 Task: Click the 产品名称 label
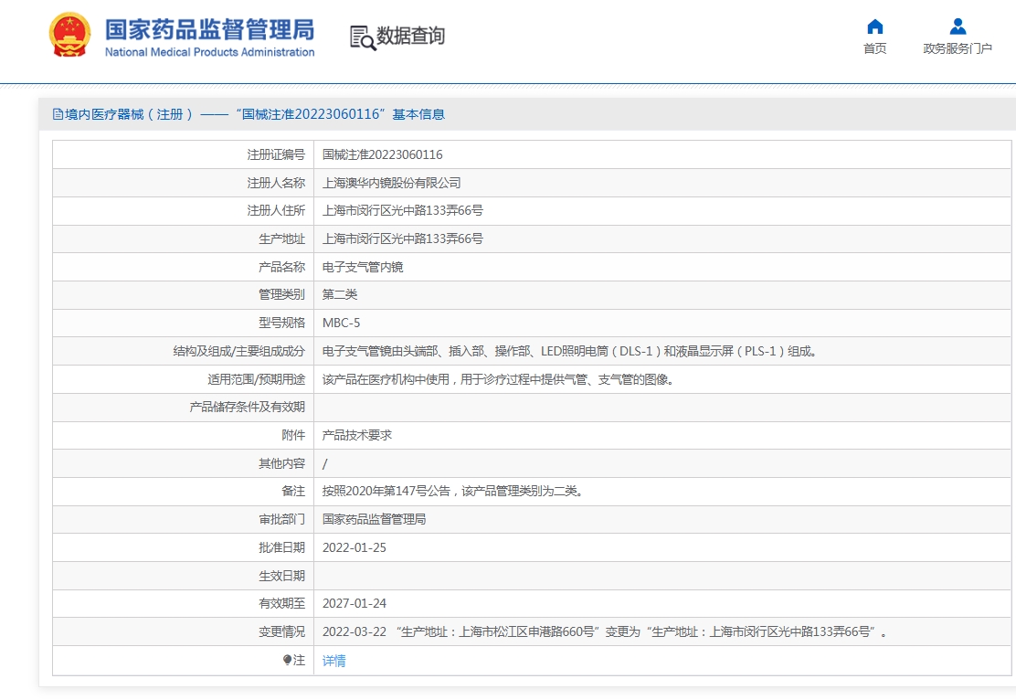pos(281,267)
